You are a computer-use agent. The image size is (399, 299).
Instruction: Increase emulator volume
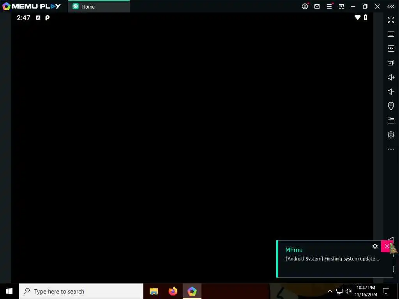[x=391, y=77]
